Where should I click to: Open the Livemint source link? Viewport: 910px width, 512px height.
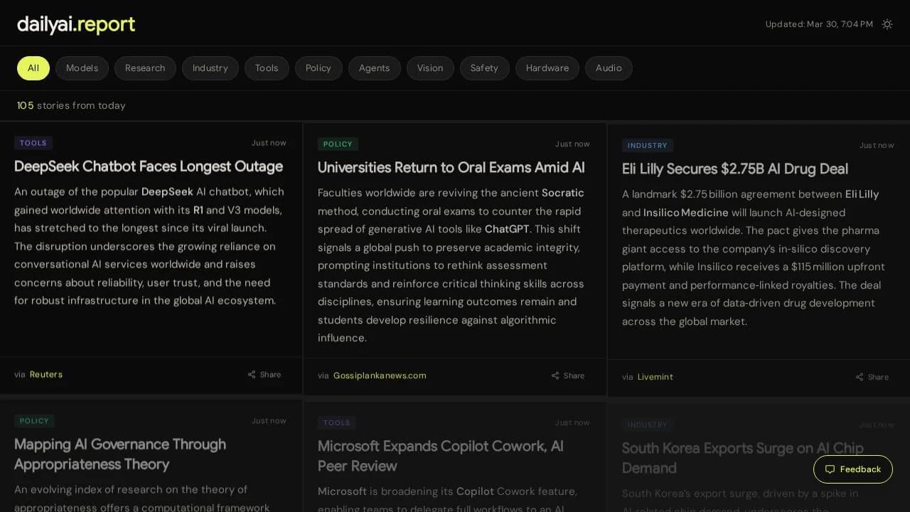[x=655, y=377]
